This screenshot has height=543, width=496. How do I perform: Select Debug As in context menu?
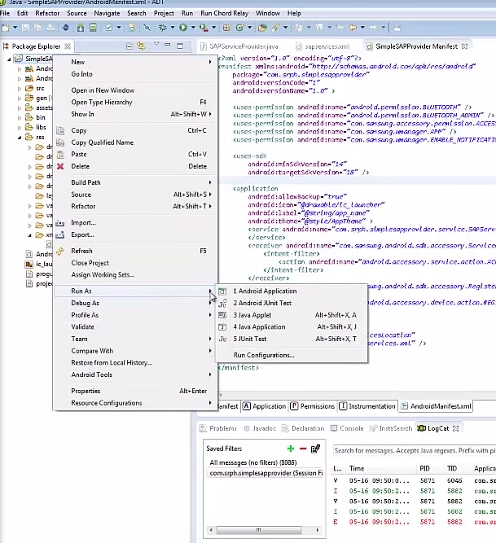135,303
